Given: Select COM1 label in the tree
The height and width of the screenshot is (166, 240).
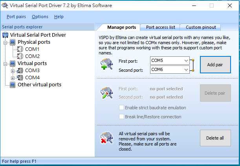Looking at the screenshot, I should click(x=32, y=49).
